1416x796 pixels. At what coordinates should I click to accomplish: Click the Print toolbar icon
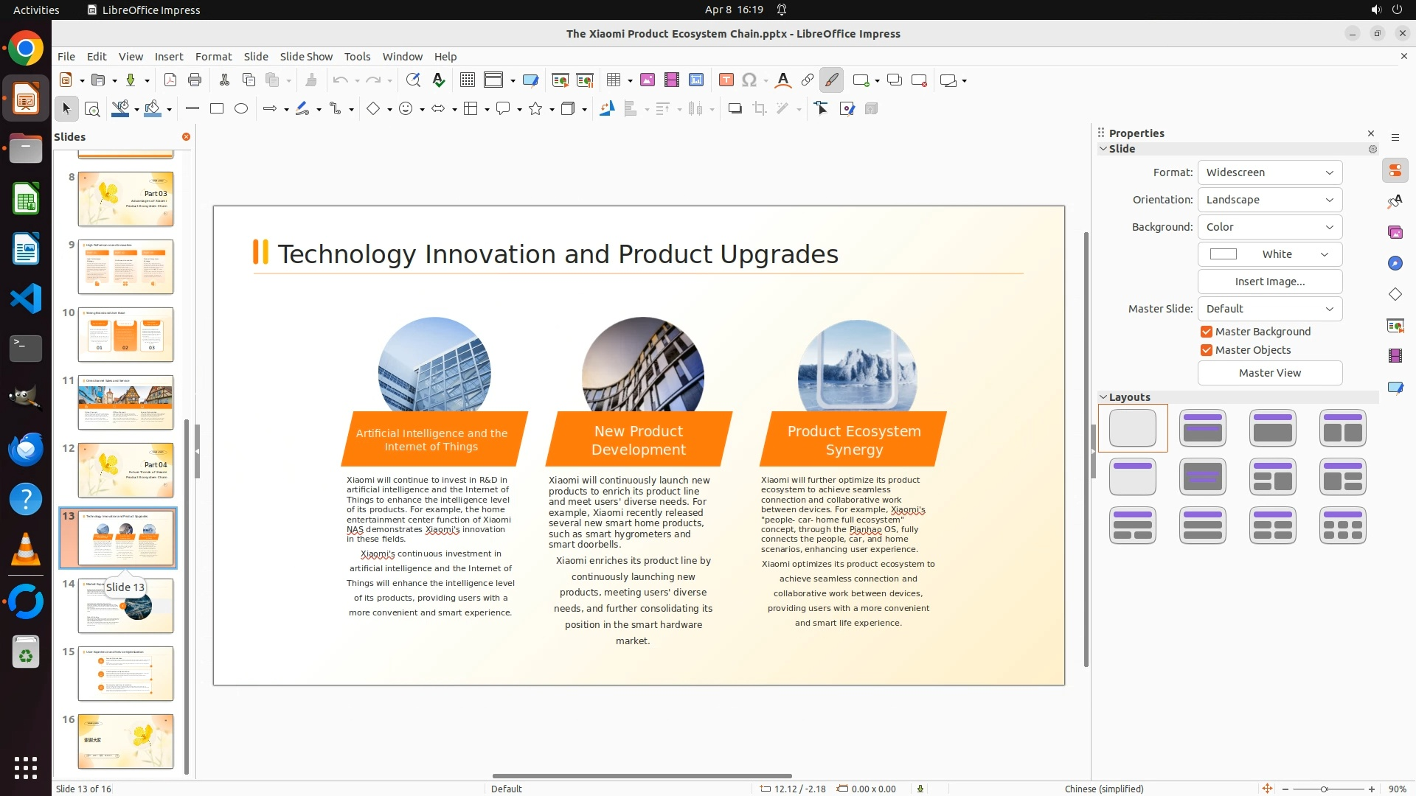pyautogui.click(x=195, y=80)
